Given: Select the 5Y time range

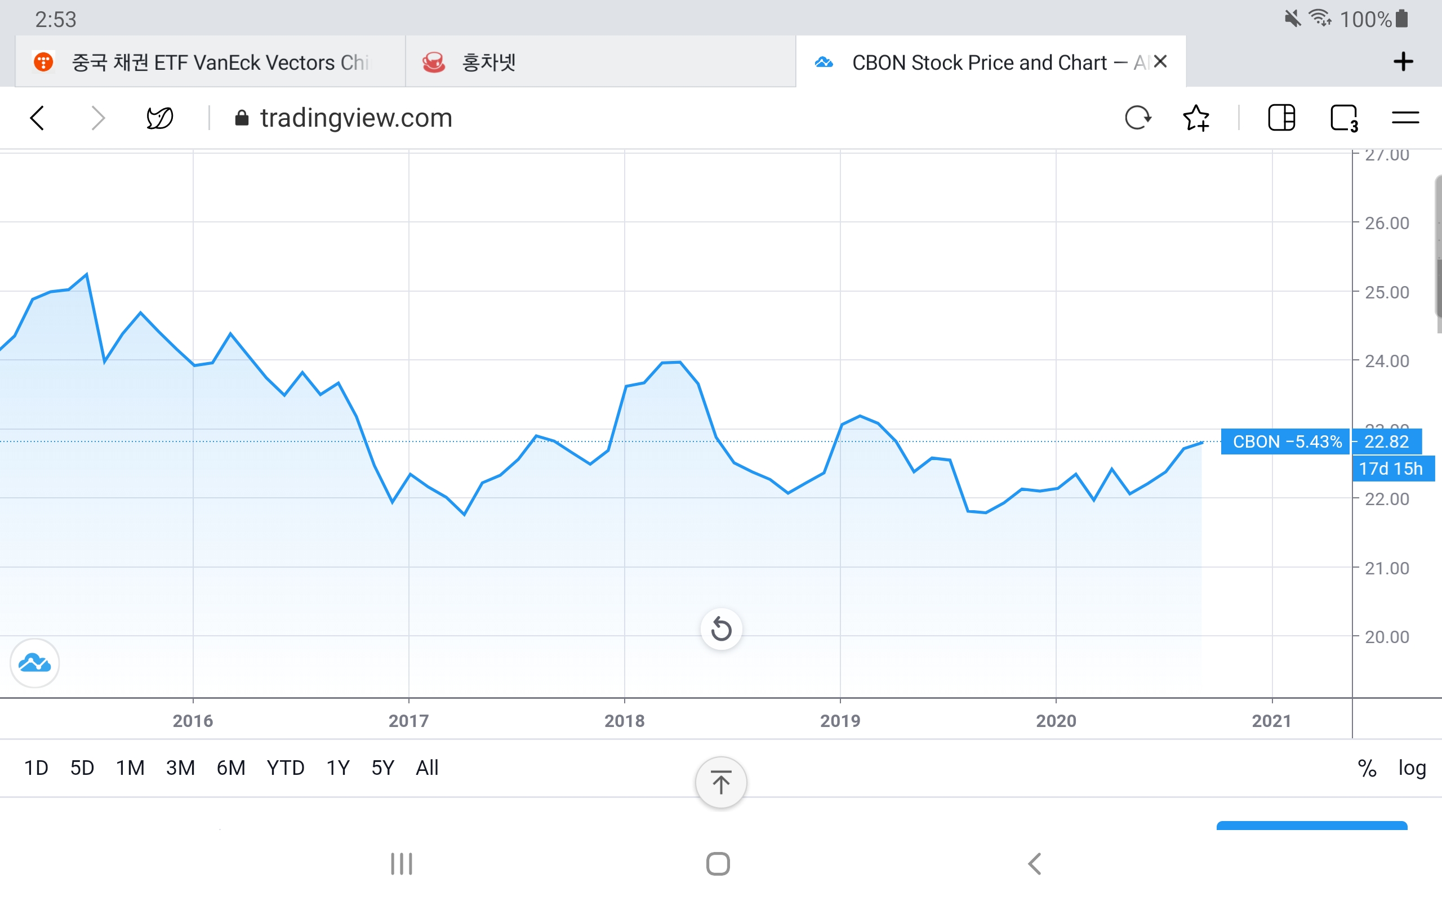Looking at the screenshot, I should [382, 768].
